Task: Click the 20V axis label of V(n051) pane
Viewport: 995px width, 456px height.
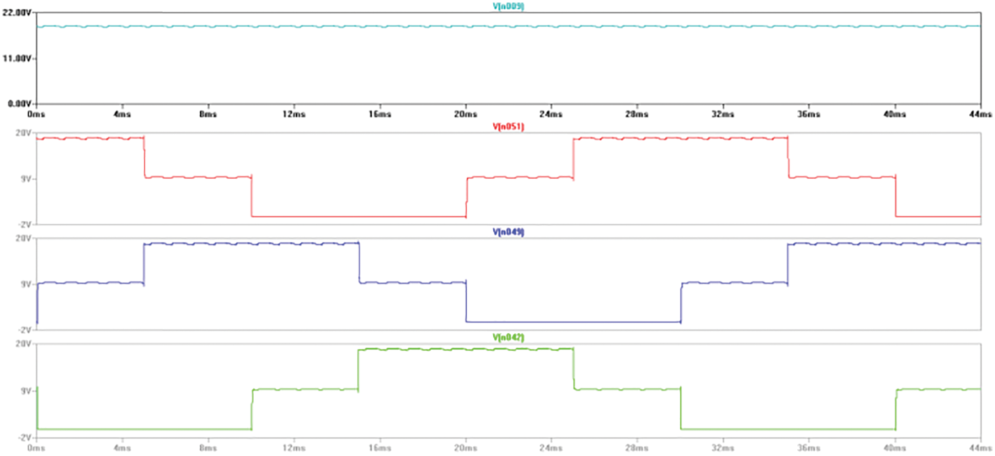Action: point(24,133)
